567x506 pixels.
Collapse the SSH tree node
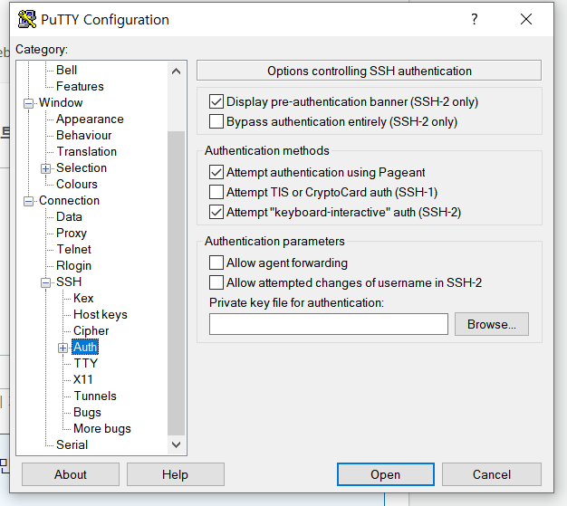[x=45, y=282]
